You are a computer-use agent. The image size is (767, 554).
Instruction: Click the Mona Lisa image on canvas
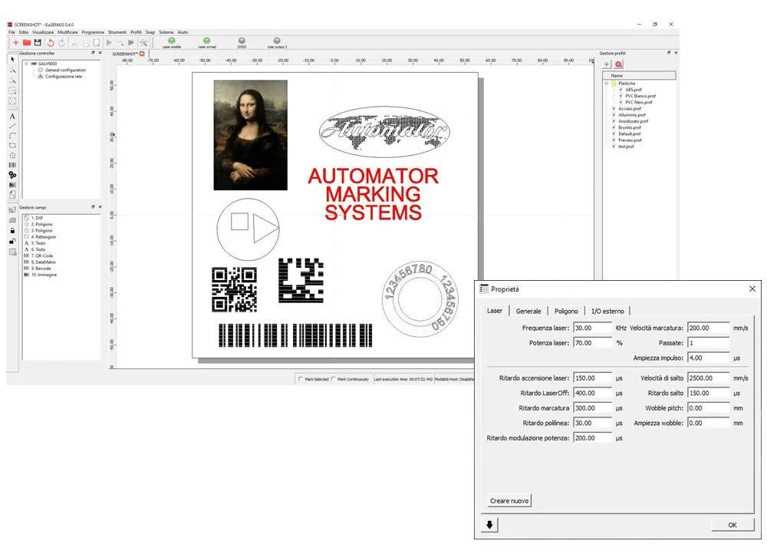251,135
